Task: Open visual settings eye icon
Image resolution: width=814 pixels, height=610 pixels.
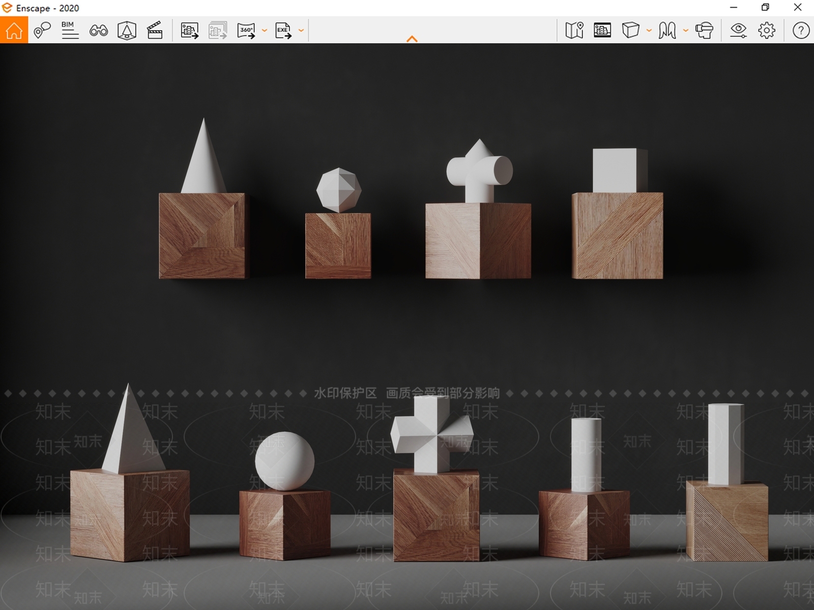Action: tap(738, 30)
